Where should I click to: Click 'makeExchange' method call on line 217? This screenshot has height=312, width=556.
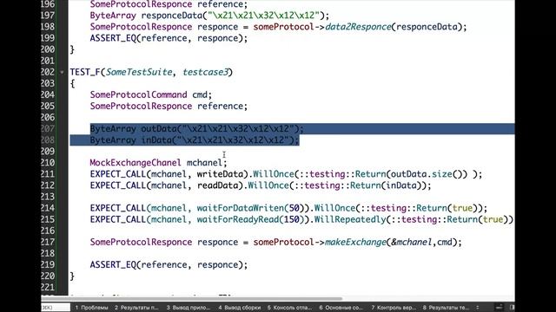tap(355, 242)
